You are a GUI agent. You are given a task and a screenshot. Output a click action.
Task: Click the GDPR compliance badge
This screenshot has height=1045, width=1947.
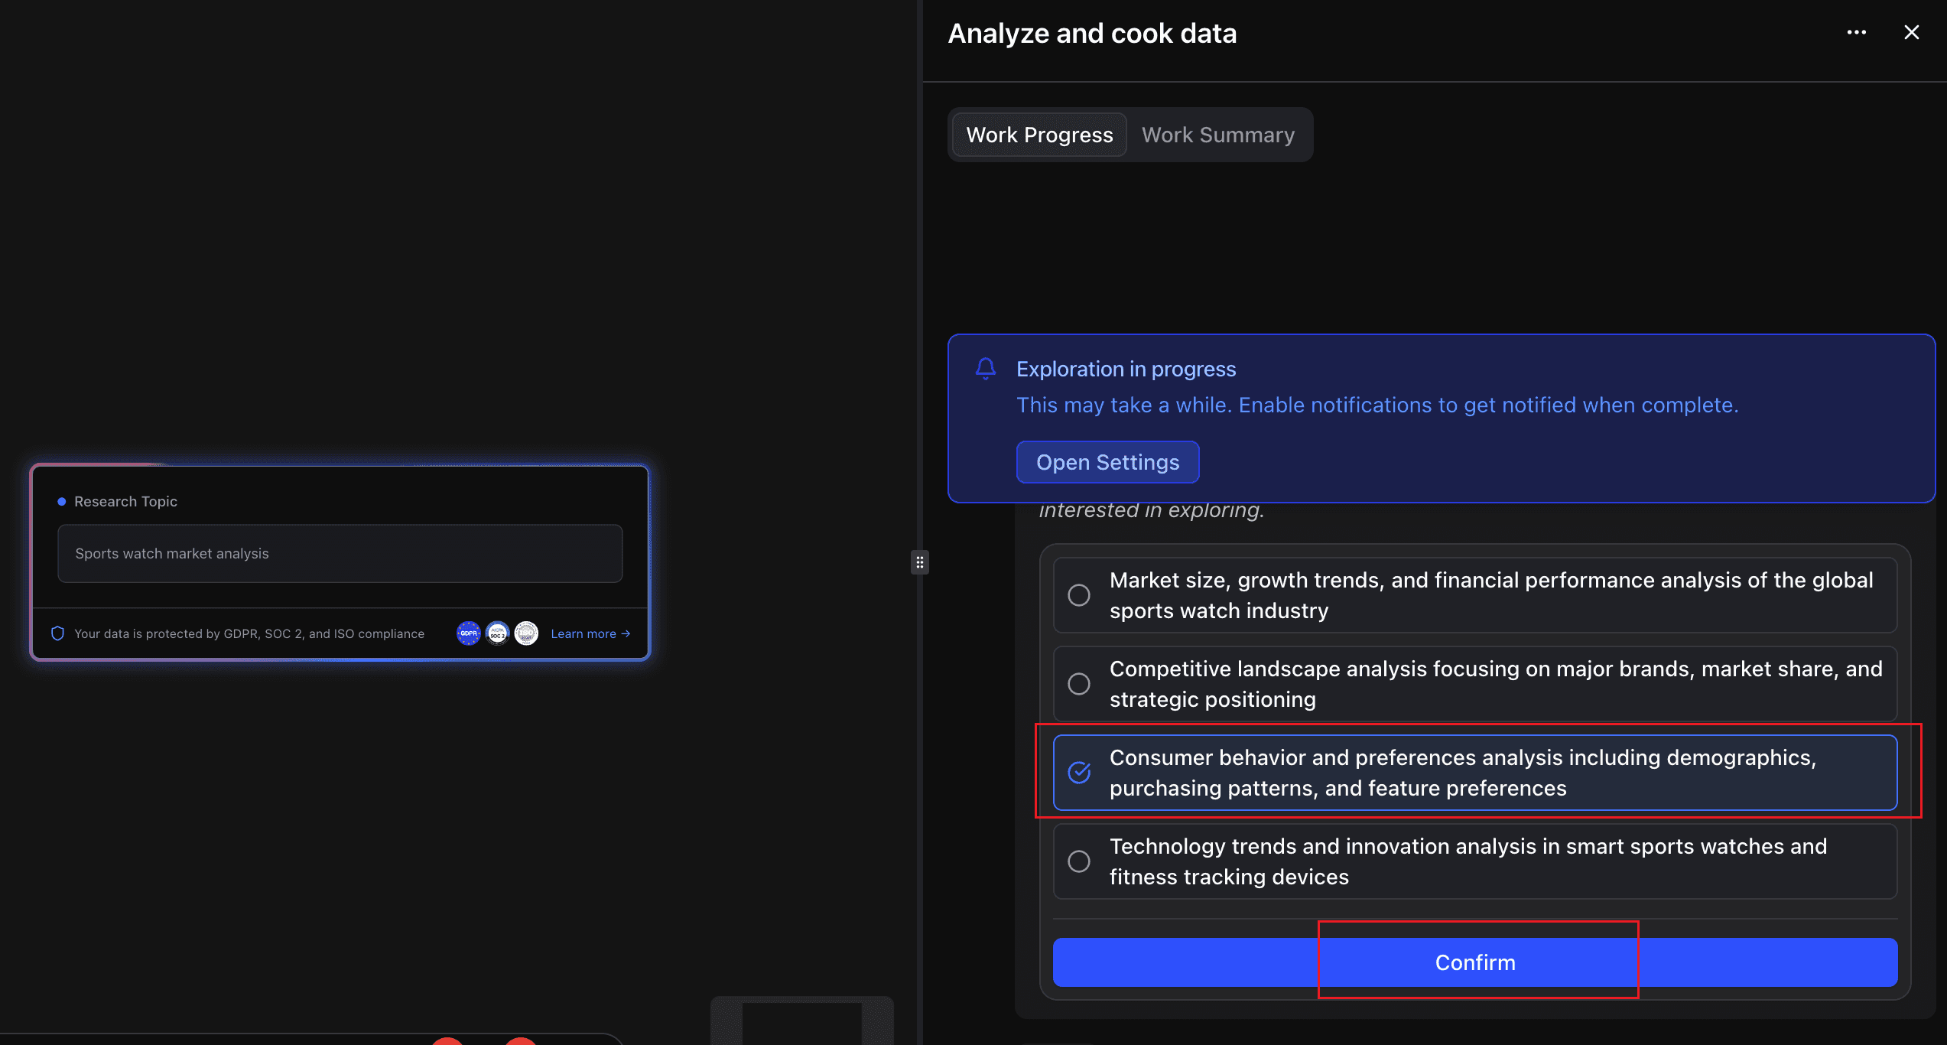(x=469, y=633)
